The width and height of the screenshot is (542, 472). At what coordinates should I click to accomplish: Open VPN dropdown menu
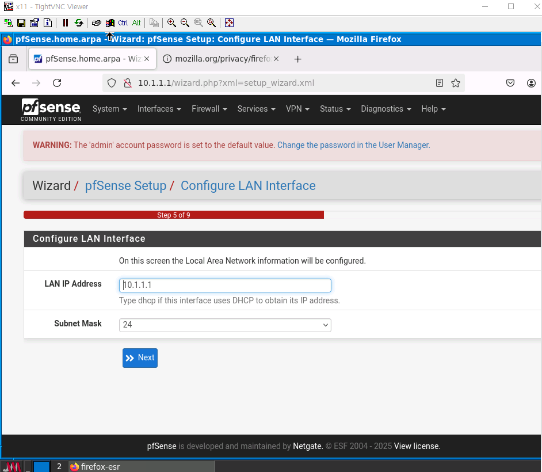click(297, 109)
